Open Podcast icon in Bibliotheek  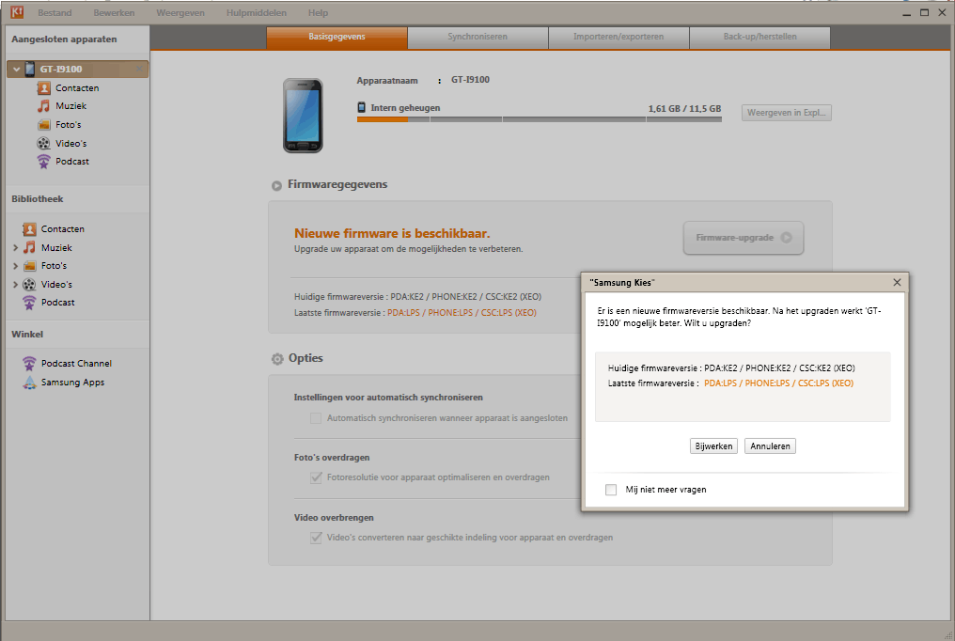tap(29, 303)
